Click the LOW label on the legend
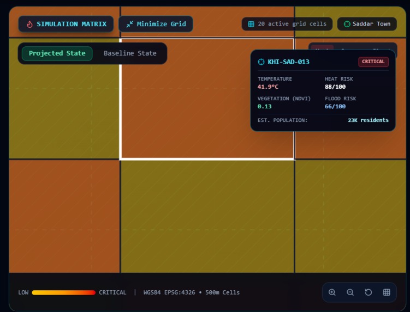The width and height of the screenshot is (410, 312). pyautogui.click(x=23, y=292)
